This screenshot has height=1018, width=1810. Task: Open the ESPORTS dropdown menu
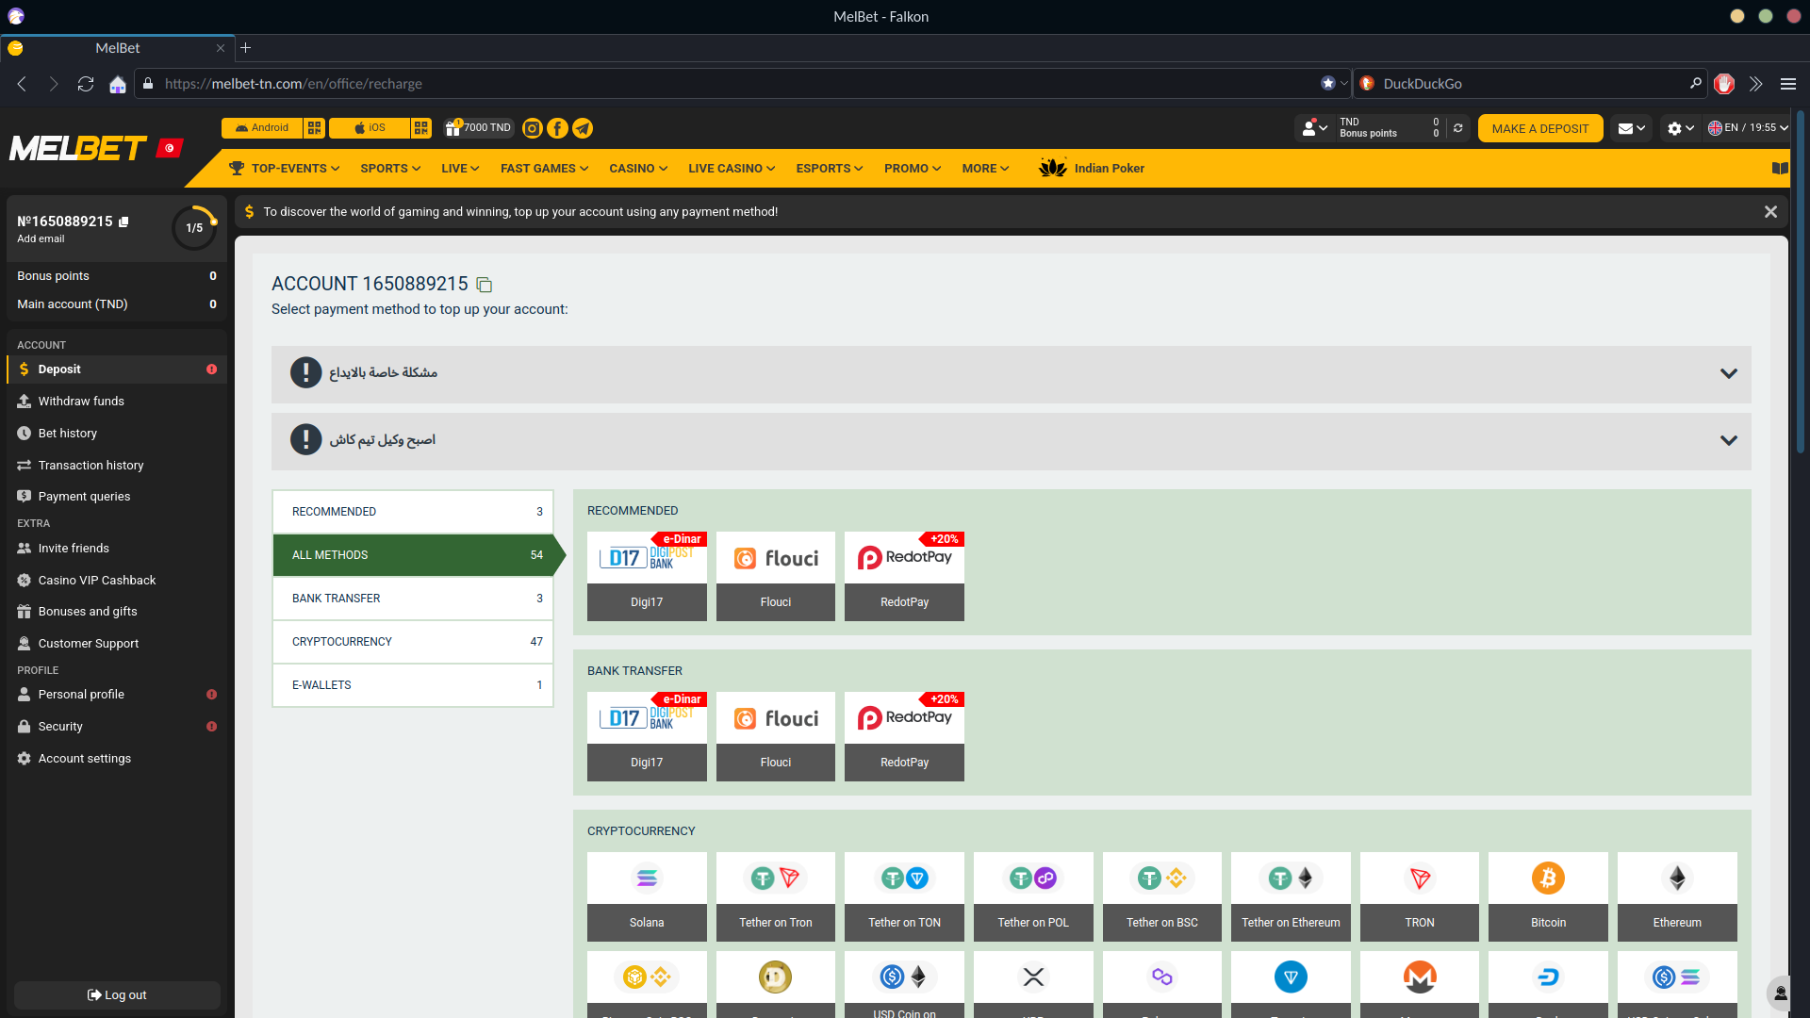click(830, 169)
